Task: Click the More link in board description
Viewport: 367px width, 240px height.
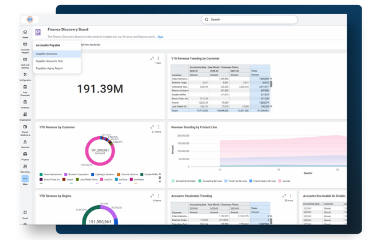Action: coord(160,37)
